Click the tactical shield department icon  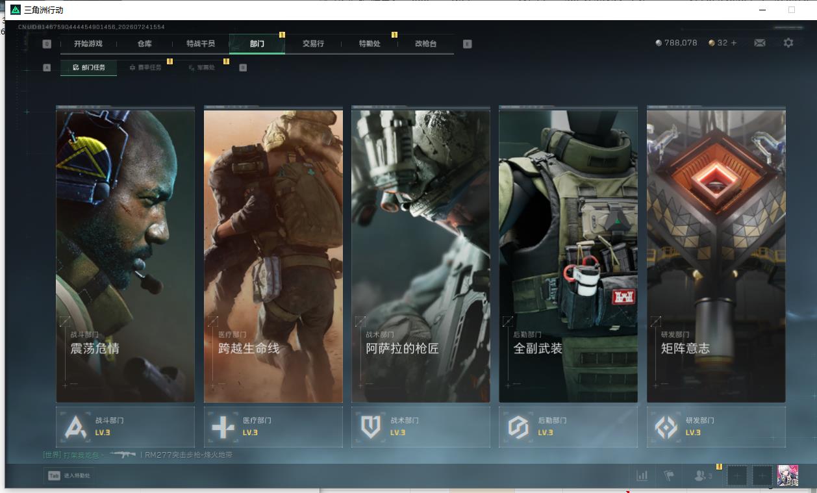click(x=371, y=427)
